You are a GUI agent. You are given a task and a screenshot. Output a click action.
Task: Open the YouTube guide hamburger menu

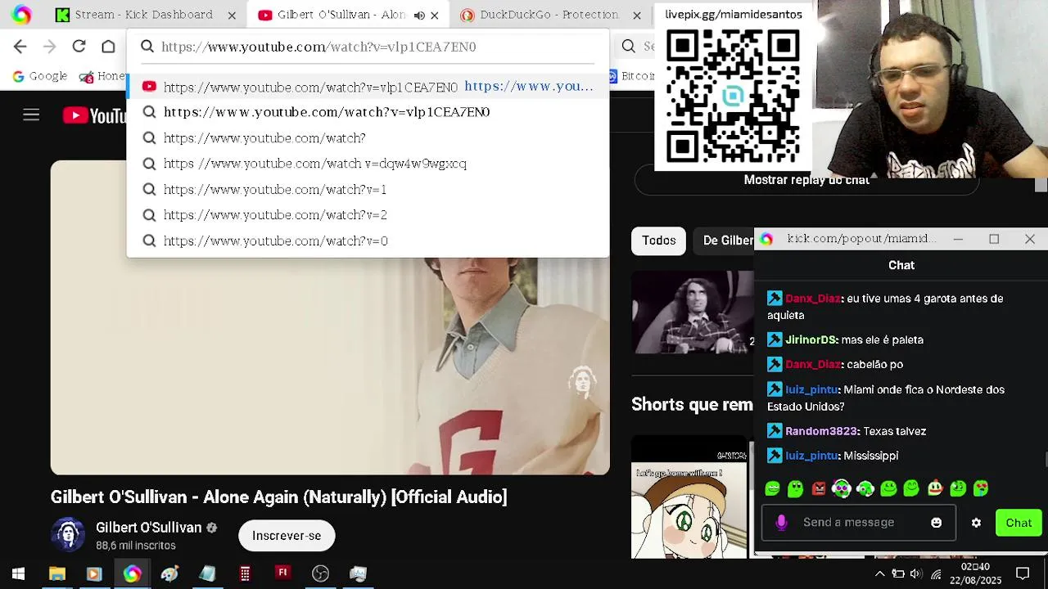31,115
